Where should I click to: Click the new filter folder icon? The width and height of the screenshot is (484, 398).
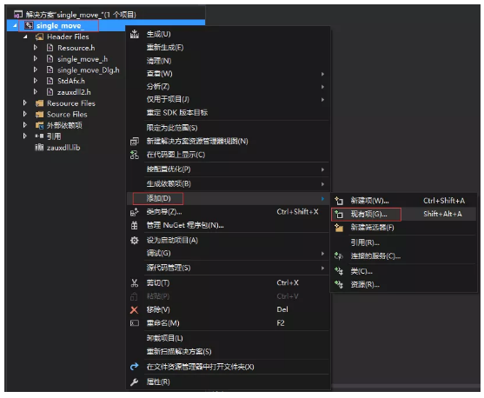pyautogui.click(x=339, y=228)
